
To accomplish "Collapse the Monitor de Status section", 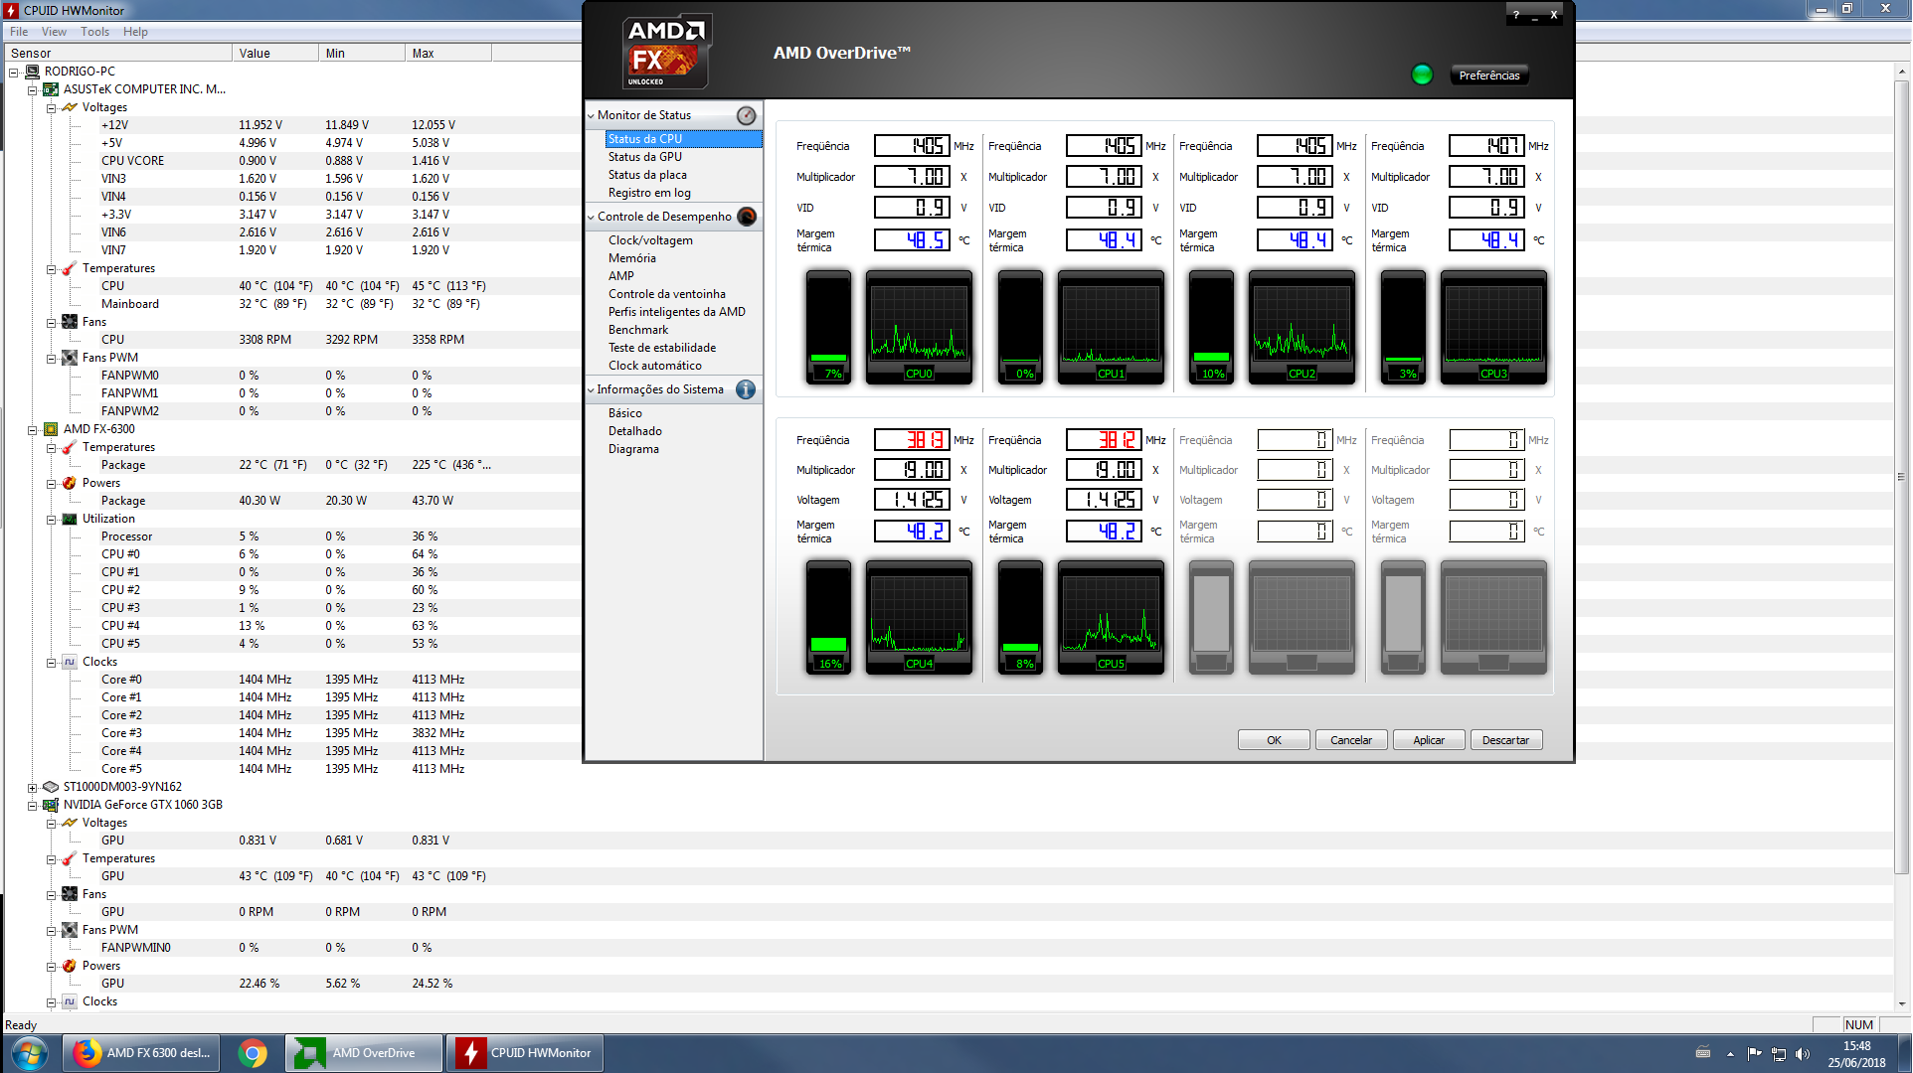I will [591, 115].
